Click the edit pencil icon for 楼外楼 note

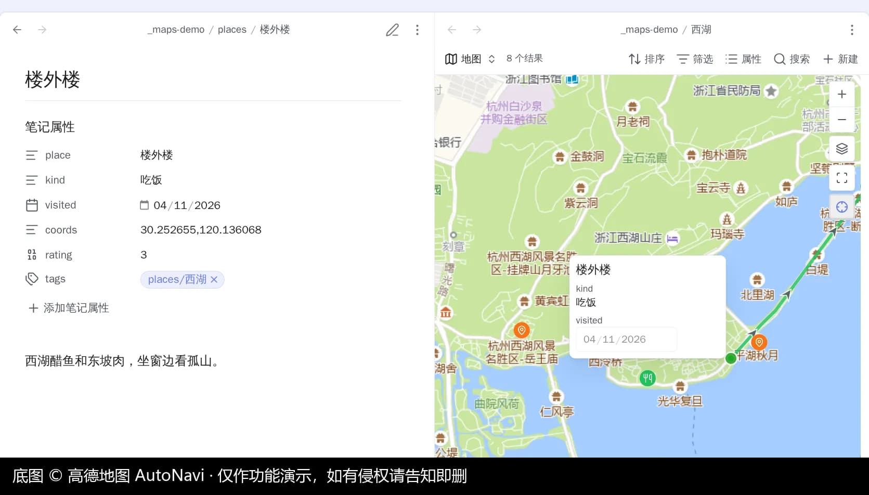[392, 30]
